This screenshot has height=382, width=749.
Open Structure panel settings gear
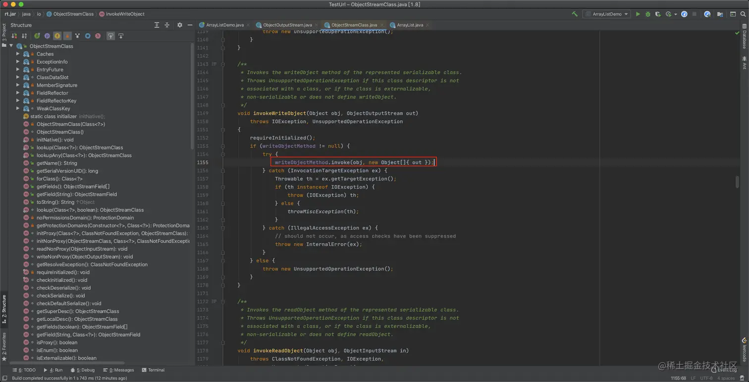pyautogui.click(x=179, y=25)
